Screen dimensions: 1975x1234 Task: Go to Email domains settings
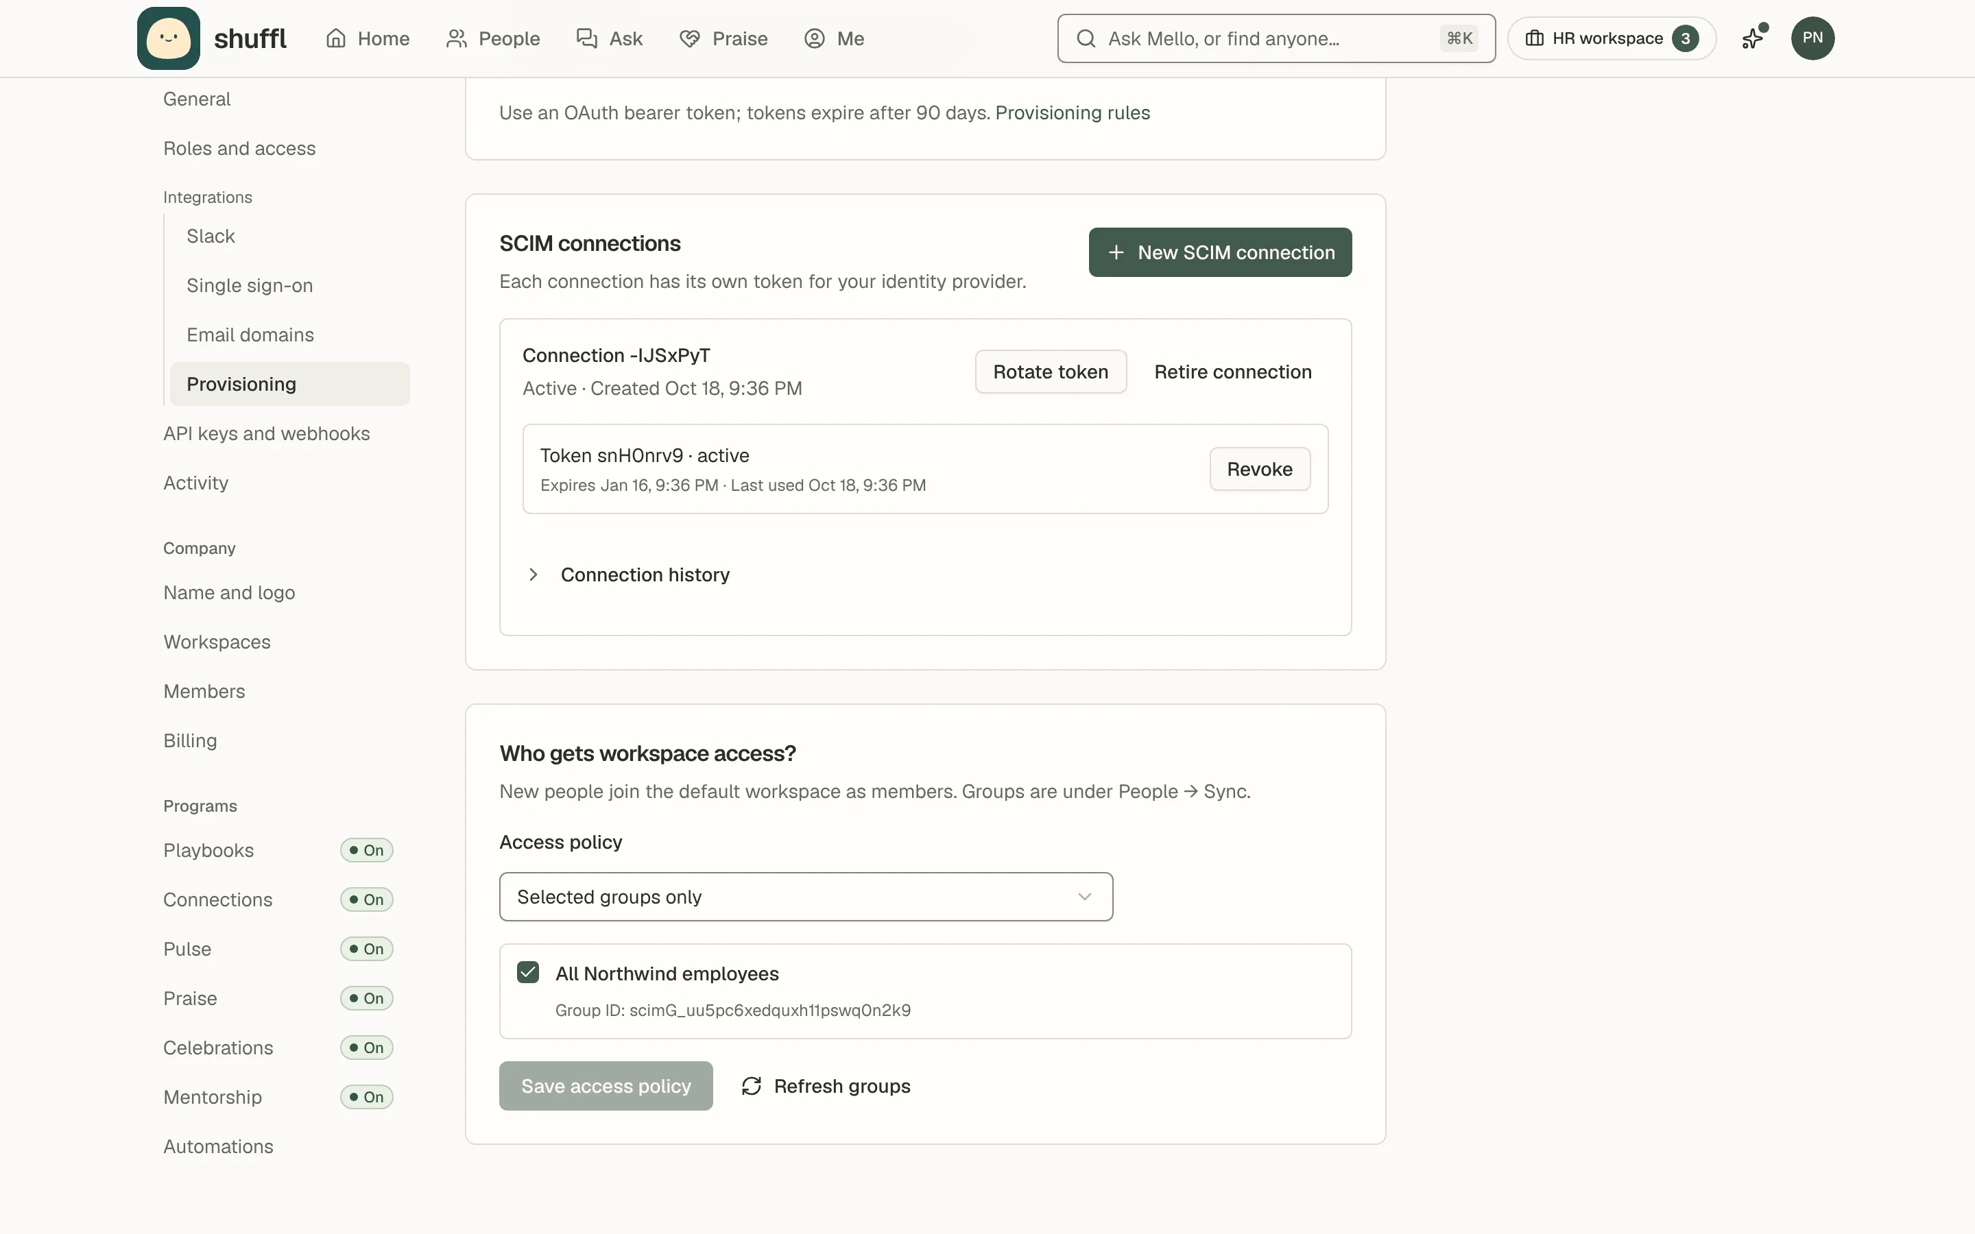click(250, 335)
